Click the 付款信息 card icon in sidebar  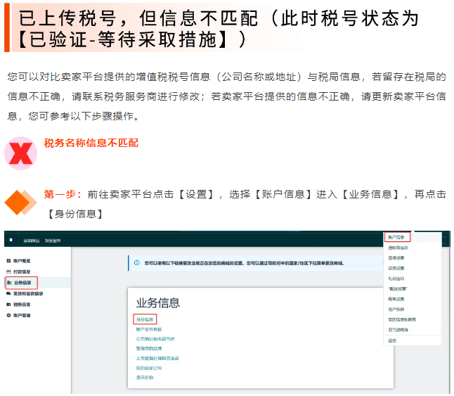[8, 272]
